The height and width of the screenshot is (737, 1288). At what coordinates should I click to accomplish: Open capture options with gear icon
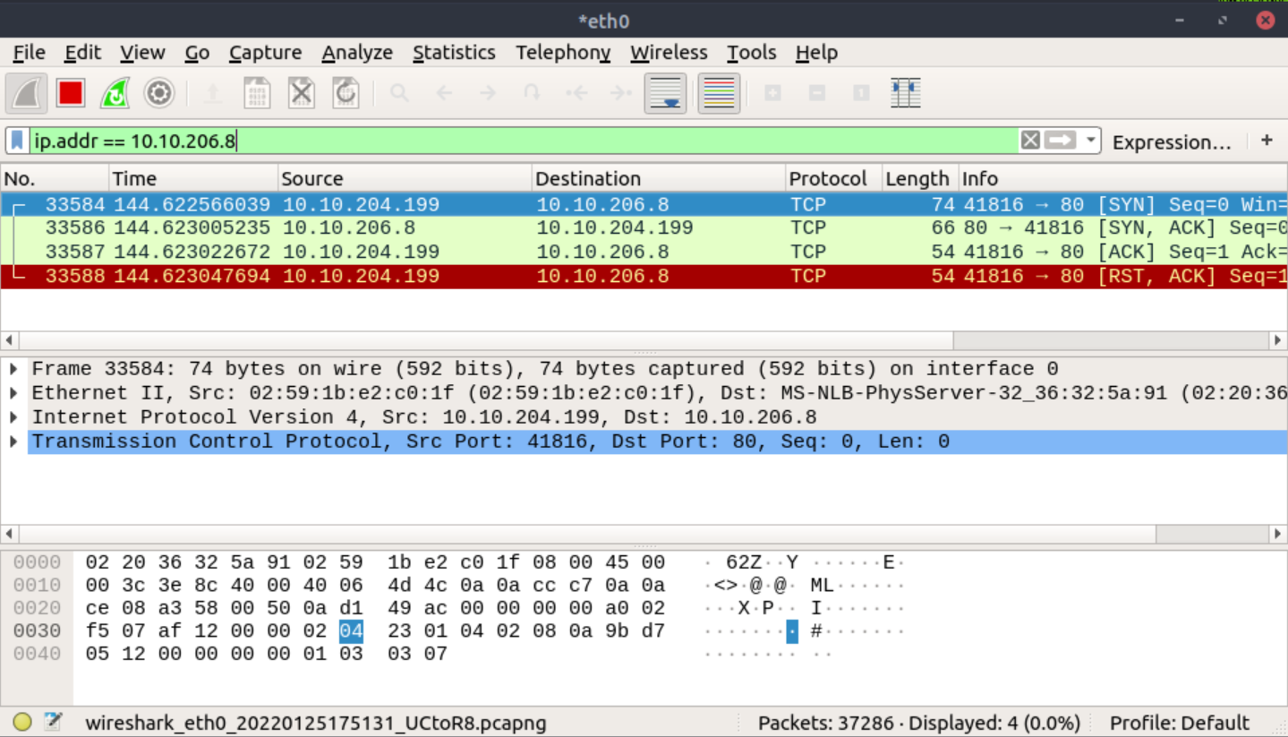pos(158,92)
